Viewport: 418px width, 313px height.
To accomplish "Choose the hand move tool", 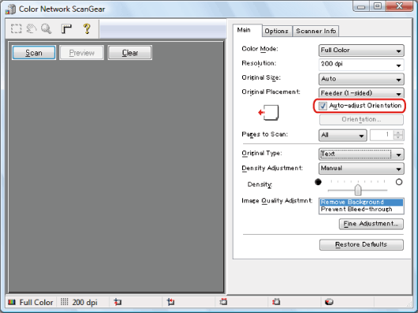I will 32,28.
